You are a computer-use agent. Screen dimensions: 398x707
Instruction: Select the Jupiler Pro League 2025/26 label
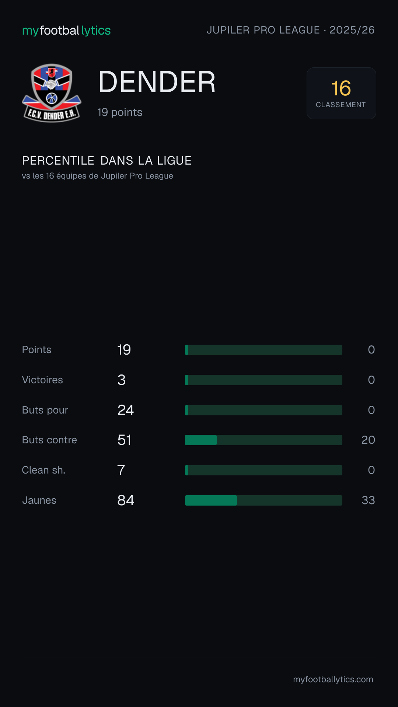(x=290, y=30)
